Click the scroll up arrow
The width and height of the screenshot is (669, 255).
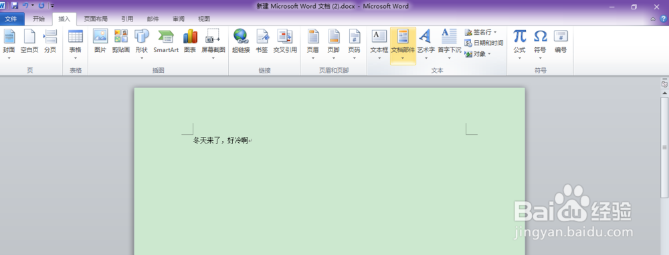[664, 93]
